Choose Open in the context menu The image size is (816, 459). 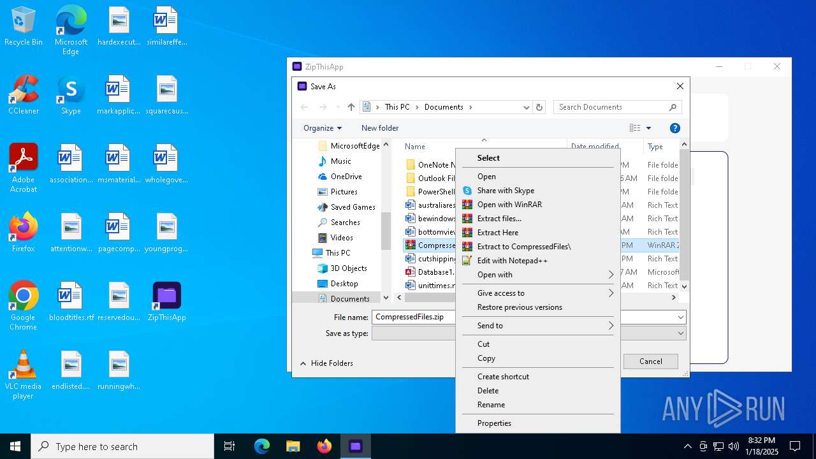(x=537, y=177)
